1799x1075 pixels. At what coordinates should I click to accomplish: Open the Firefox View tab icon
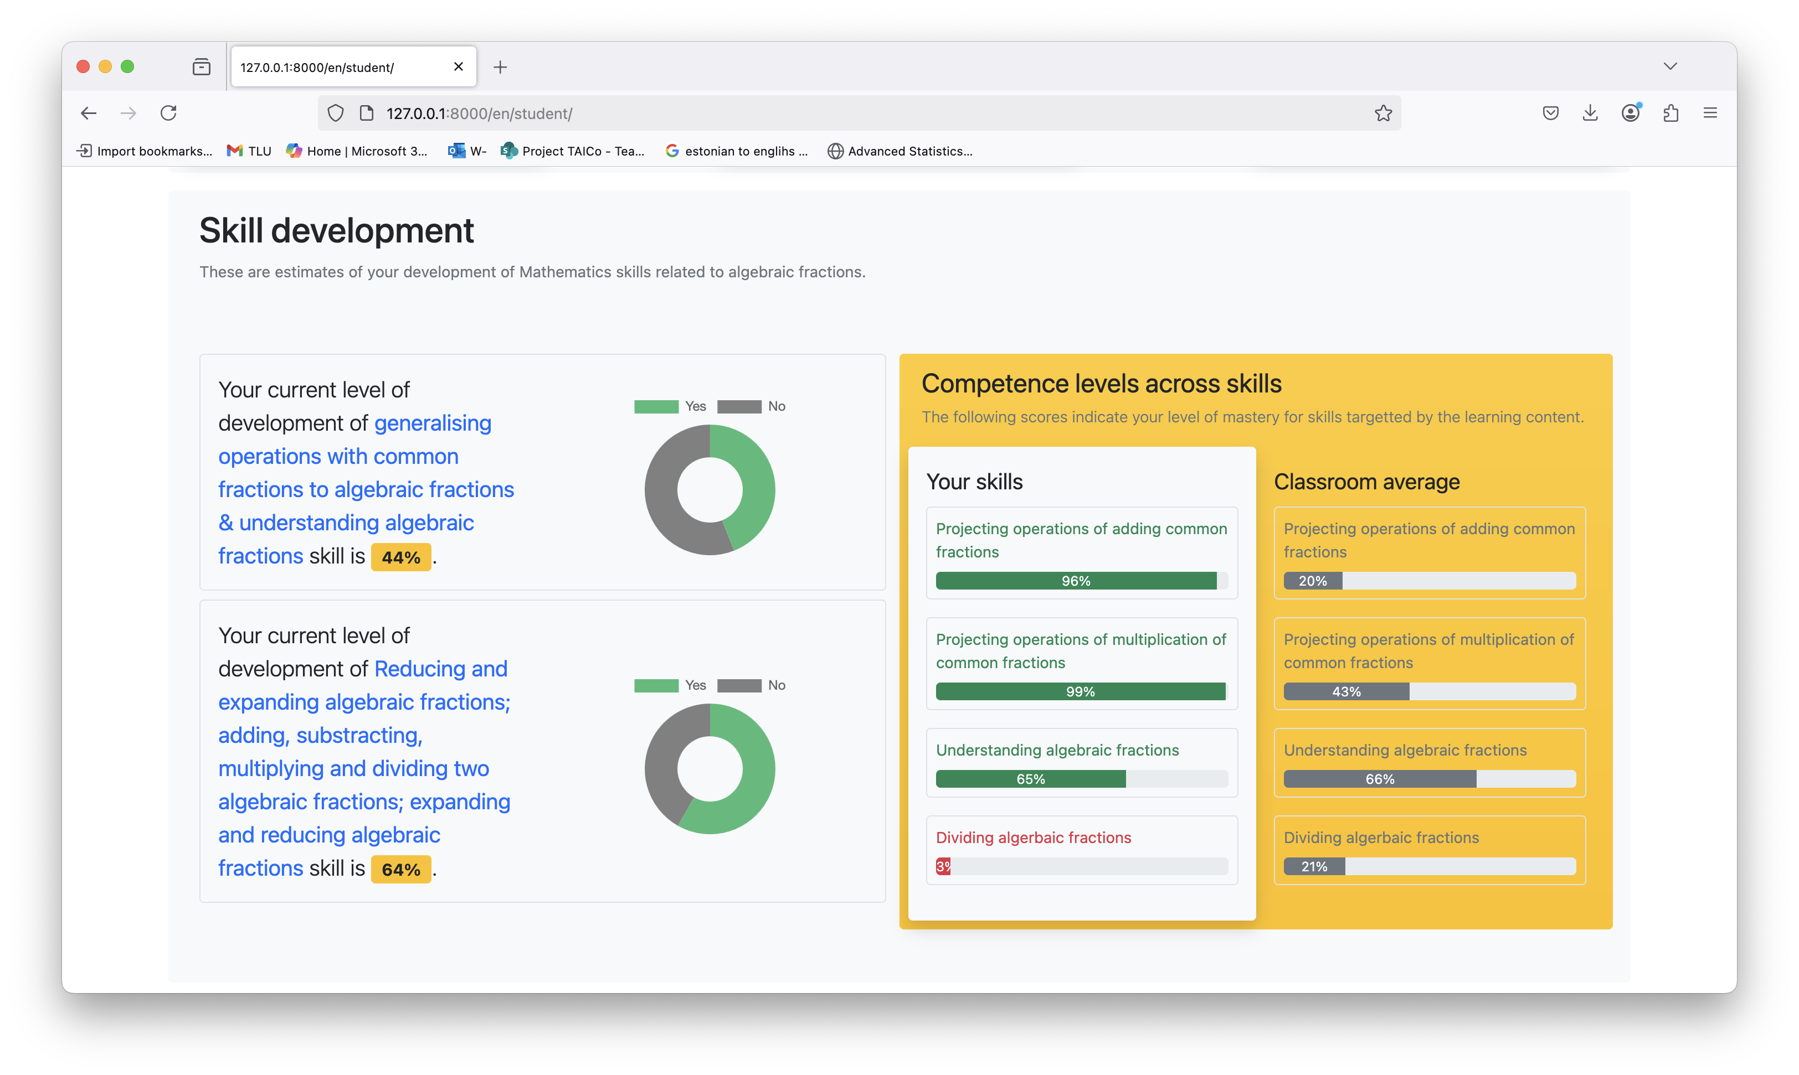tap(202, 68)
